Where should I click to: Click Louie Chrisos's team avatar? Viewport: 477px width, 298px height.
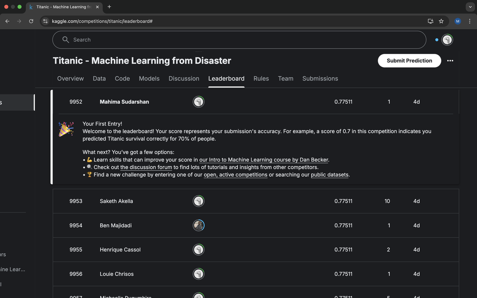pos(199,274)
